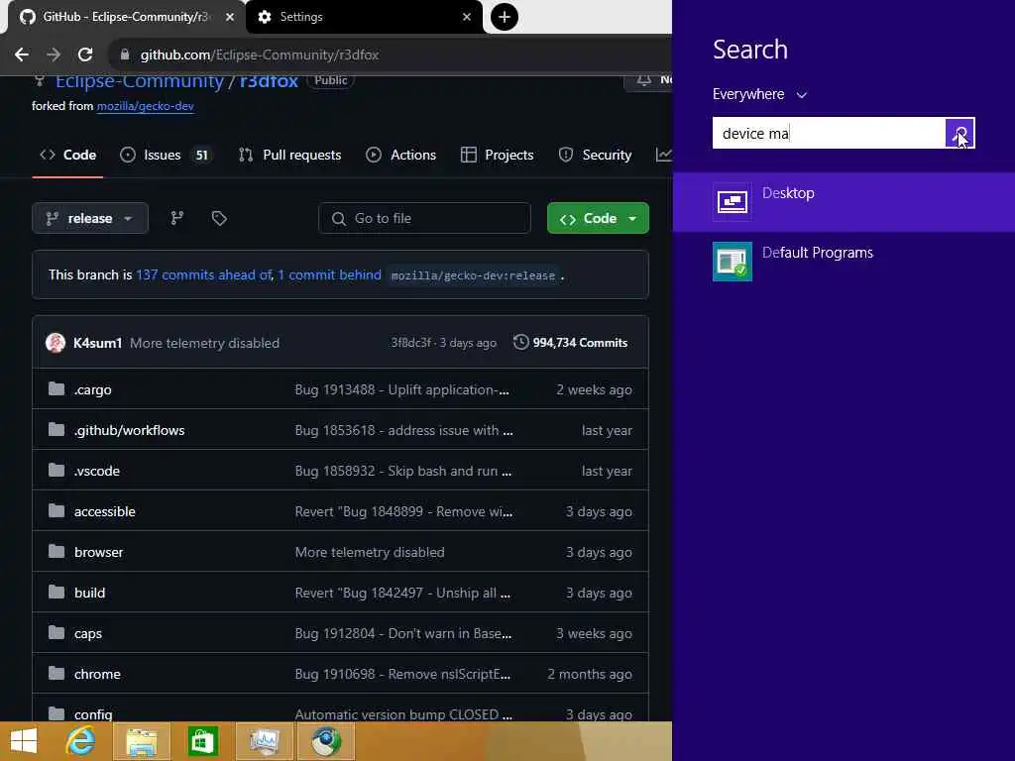Open the Actions tab
1015x761 pixels.
click(400, 155)
